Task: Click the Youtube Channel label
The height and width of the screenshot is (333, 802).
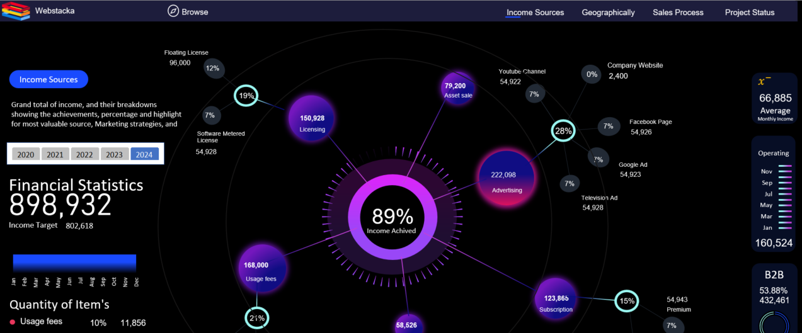Action: (x=522, y=72)
